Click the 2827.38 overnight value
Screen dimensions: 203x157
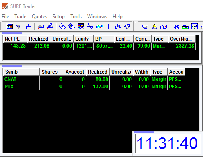[185, 46]
